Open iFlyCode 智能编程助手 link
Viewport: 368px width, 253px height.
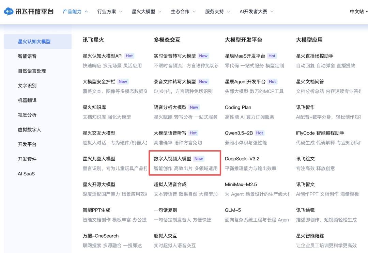pyautogui.click(x=320, y=133)
